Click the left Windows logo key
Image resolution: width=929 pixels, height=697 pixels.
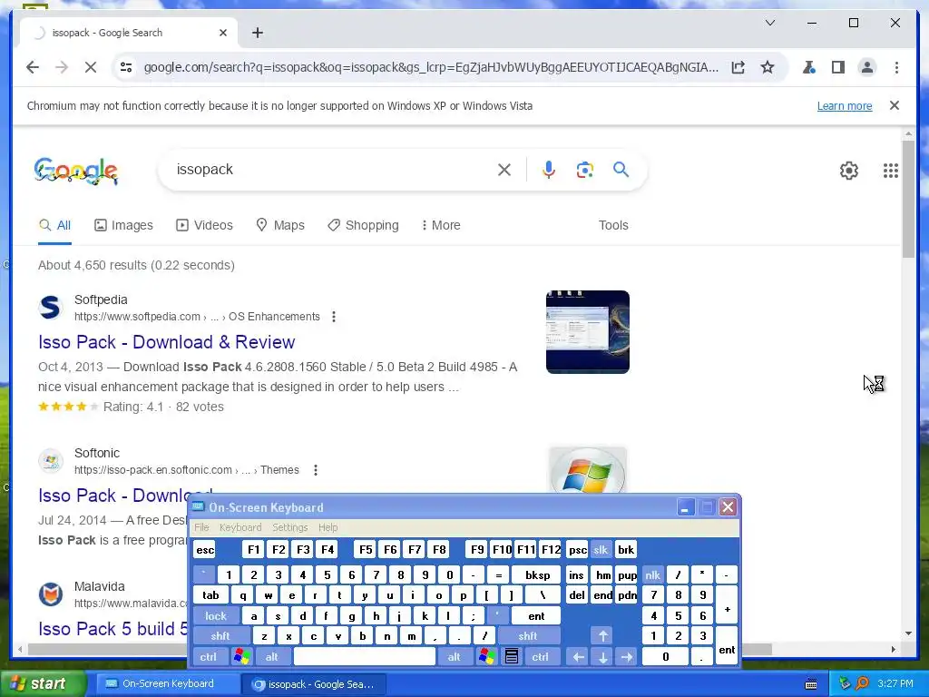pyautogui.click(x=241, y=657)
